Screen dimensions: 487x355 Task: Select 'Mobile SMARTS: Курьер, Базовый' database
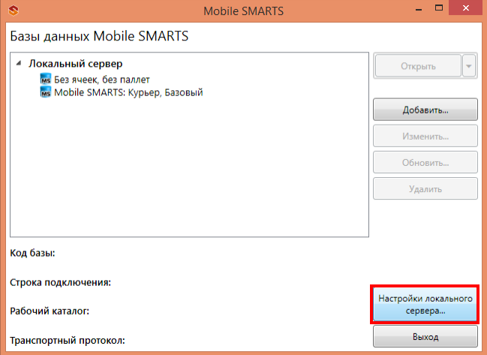pyautogui.click(x=128, y=92)
